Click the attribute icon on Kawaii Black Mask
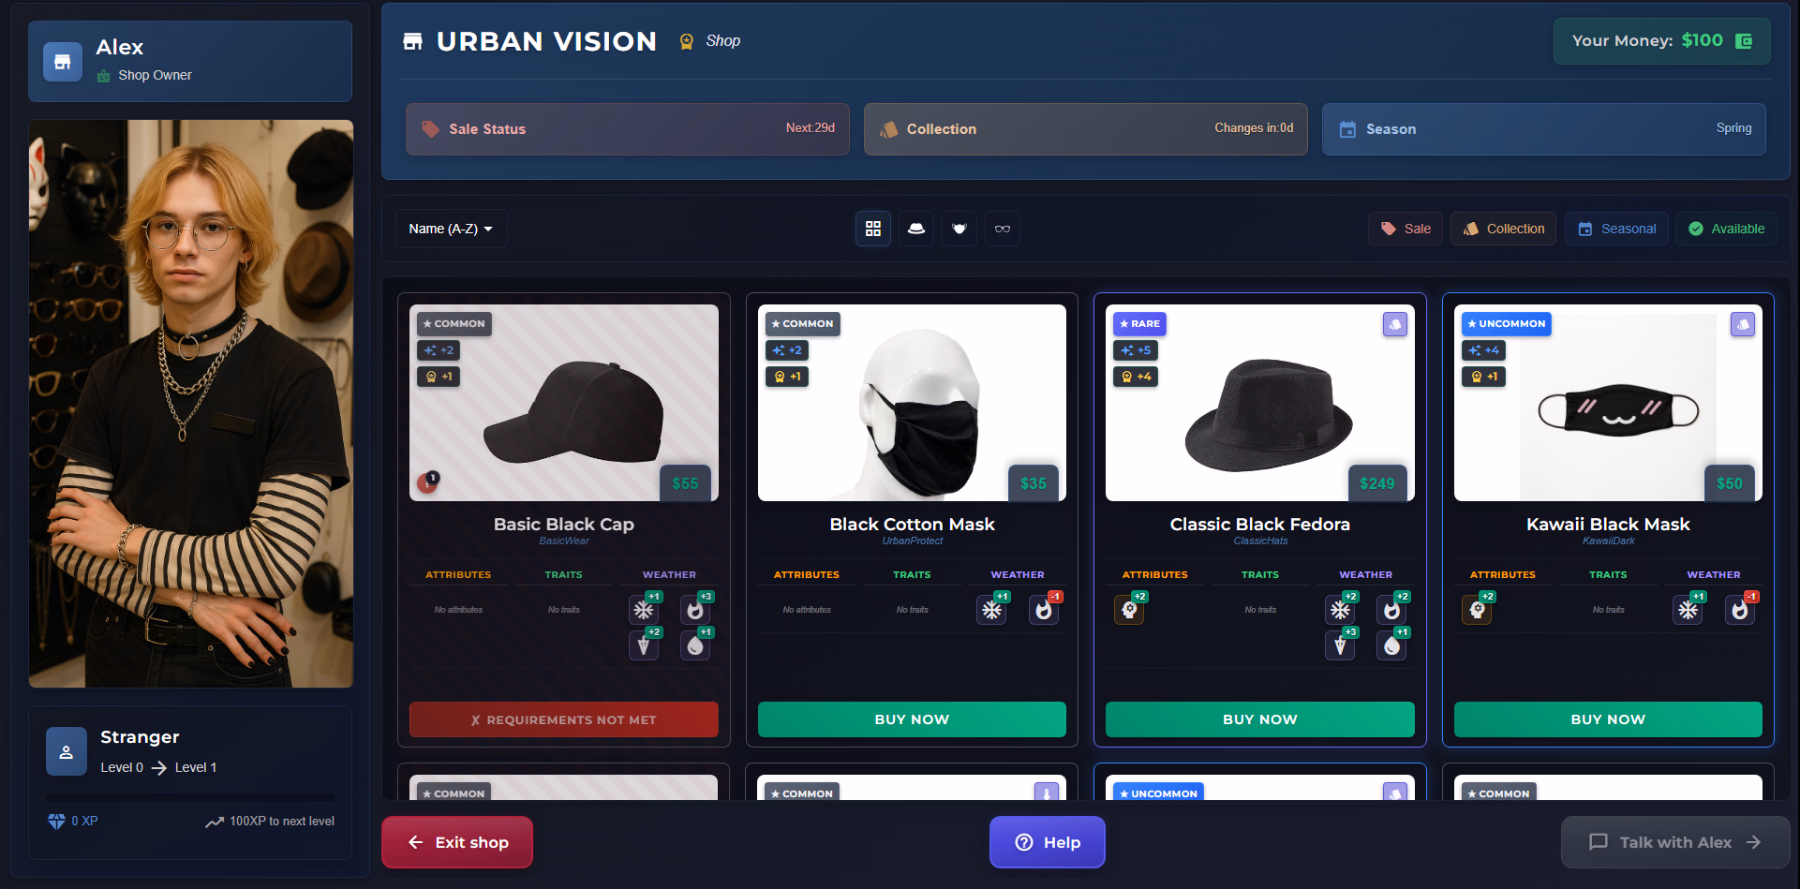 [x=1478, y=610]
